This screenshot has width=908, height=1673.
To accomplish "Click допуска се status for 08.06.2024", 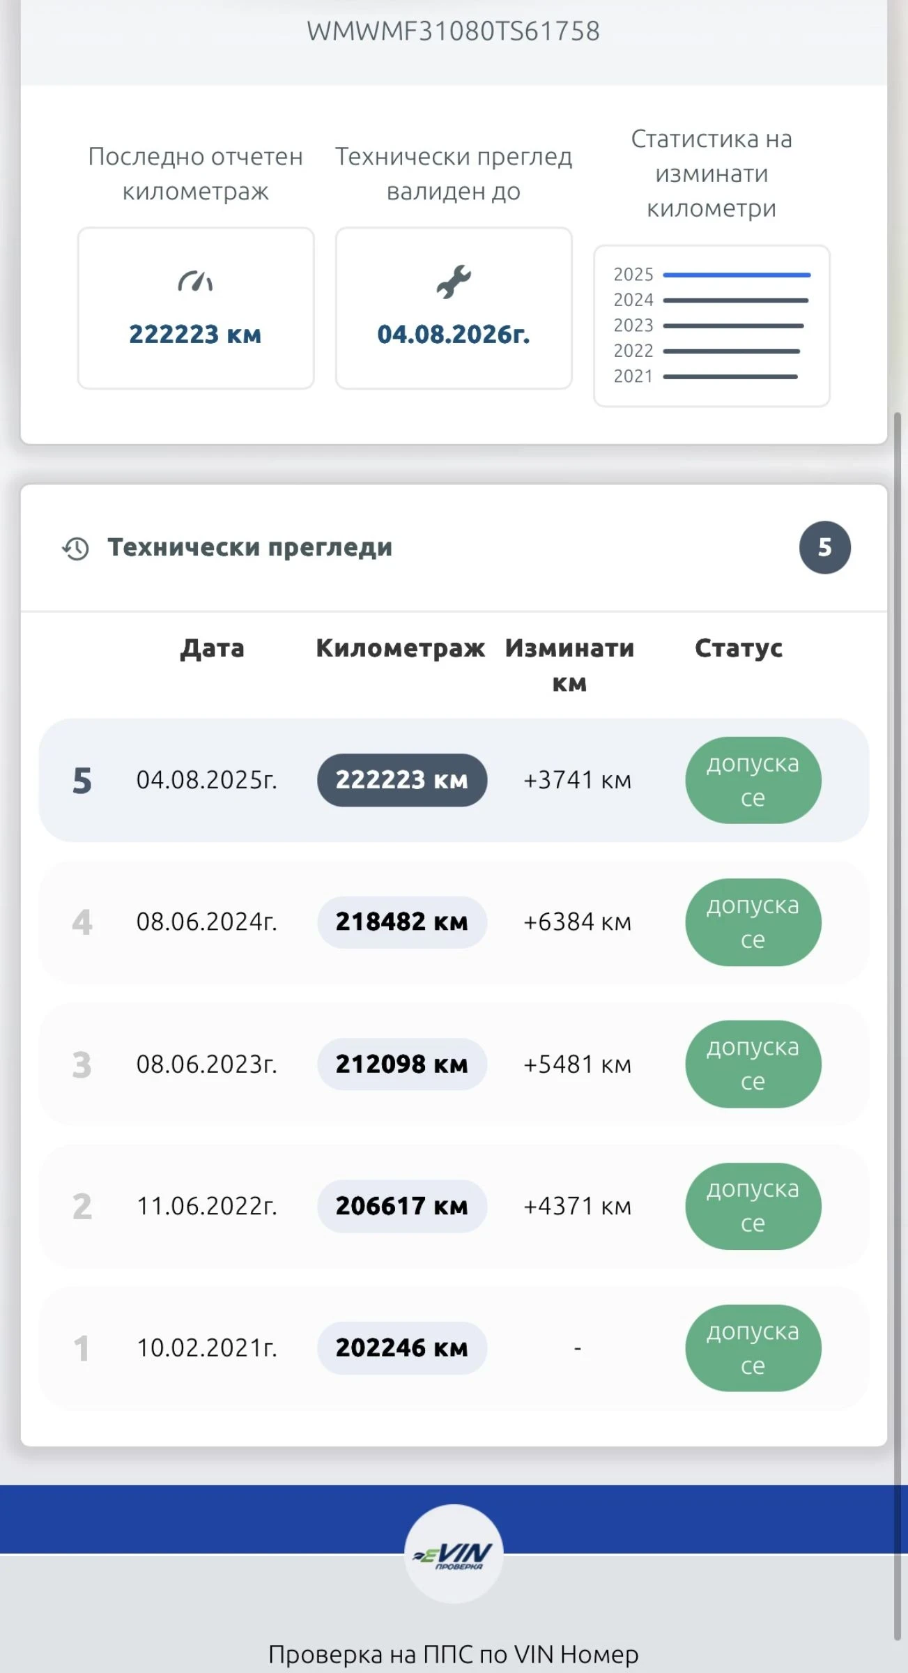I will pyautogui.click(x=753, y=922).
